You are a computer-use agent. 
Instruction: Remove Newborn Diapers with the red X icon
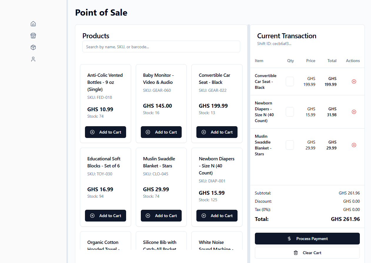tap(354, 112)
